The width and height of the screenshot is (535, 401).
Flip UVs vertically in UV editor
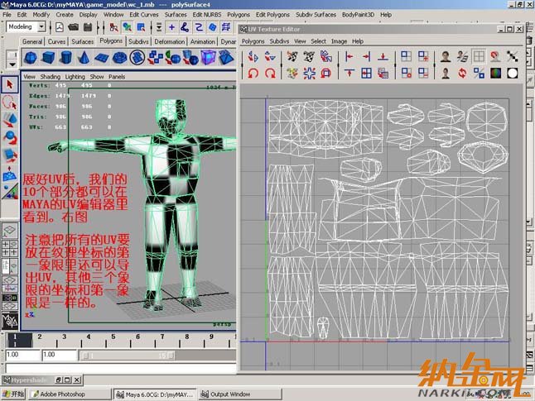click(x=270, y=56)
